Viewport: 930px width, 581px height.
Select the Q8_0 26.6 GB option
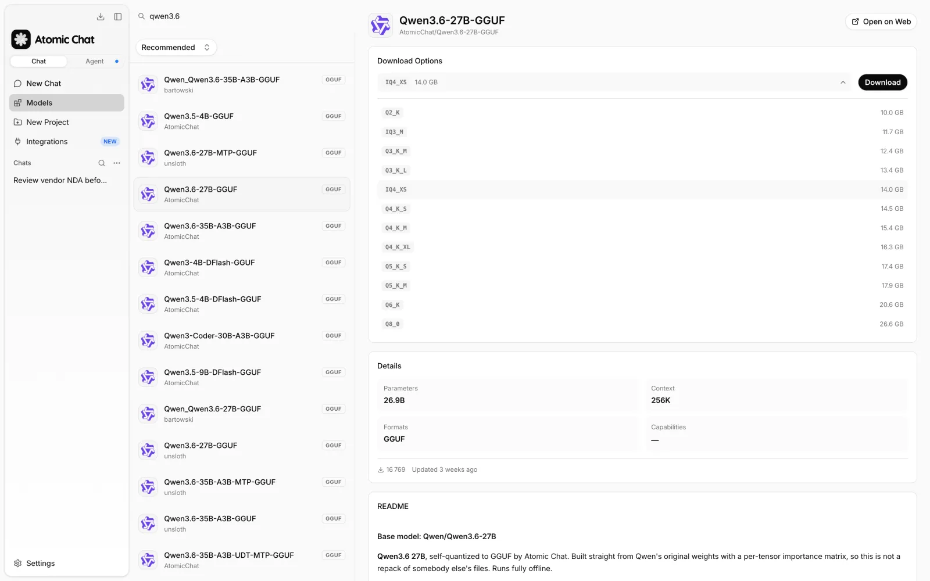pyautogui.click(x=642, y=324)
